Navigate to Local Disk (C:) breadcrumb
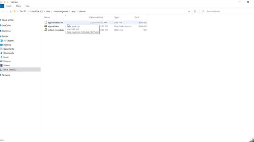254x142 pixels. [36, 11]
